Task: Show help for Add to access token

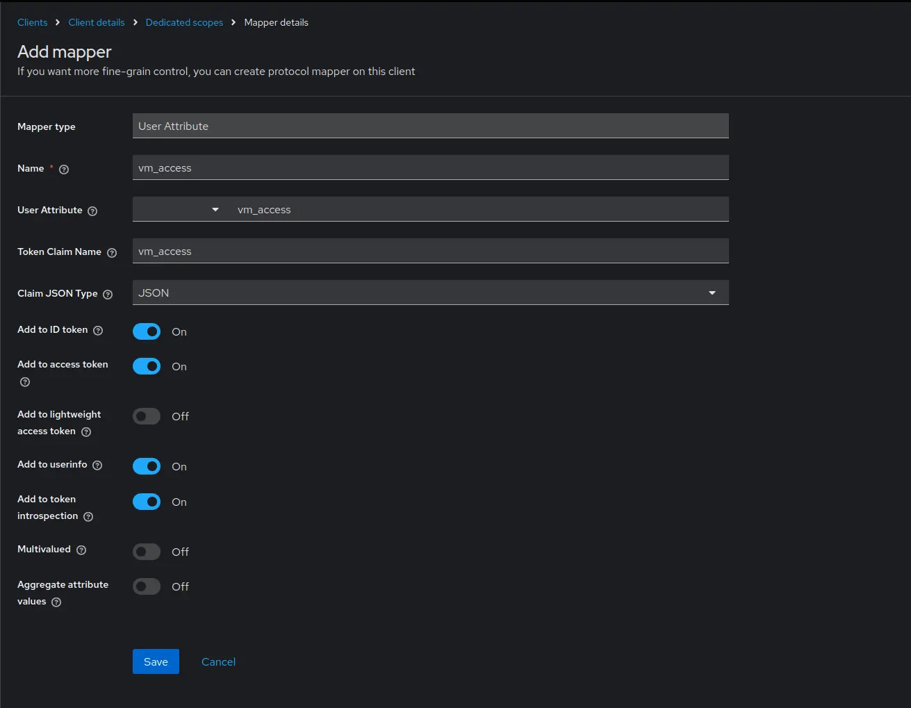Action: click(25, 382)
